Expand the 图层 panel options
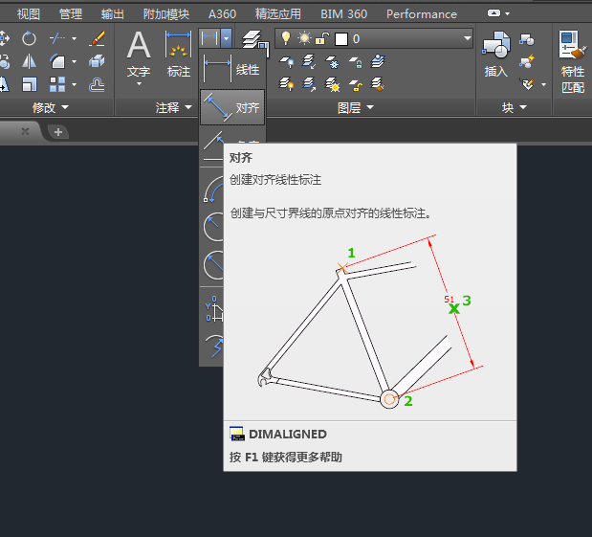 (x=355, y=108)
